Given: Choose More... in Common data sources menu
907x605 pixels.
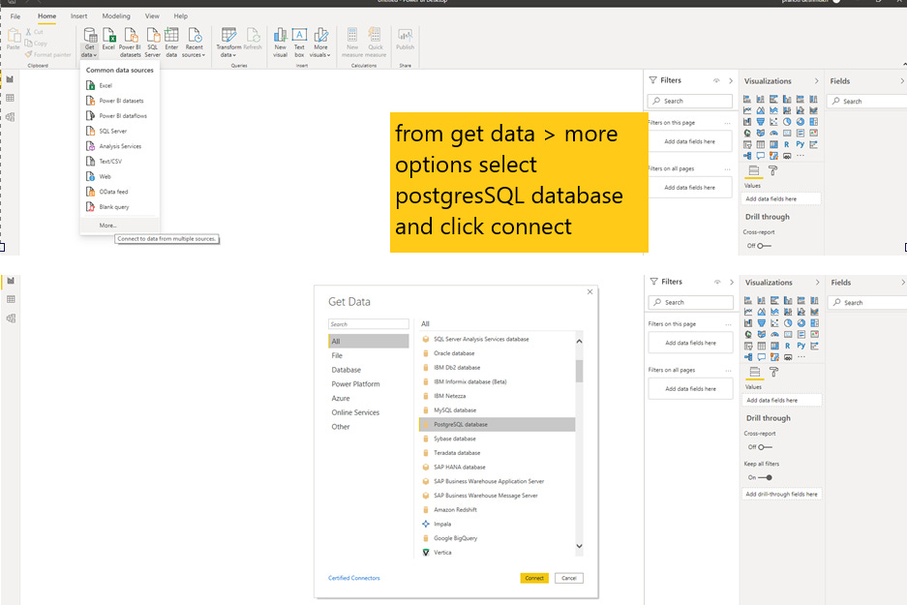Looking at the screenshot, I should [120, 226].
